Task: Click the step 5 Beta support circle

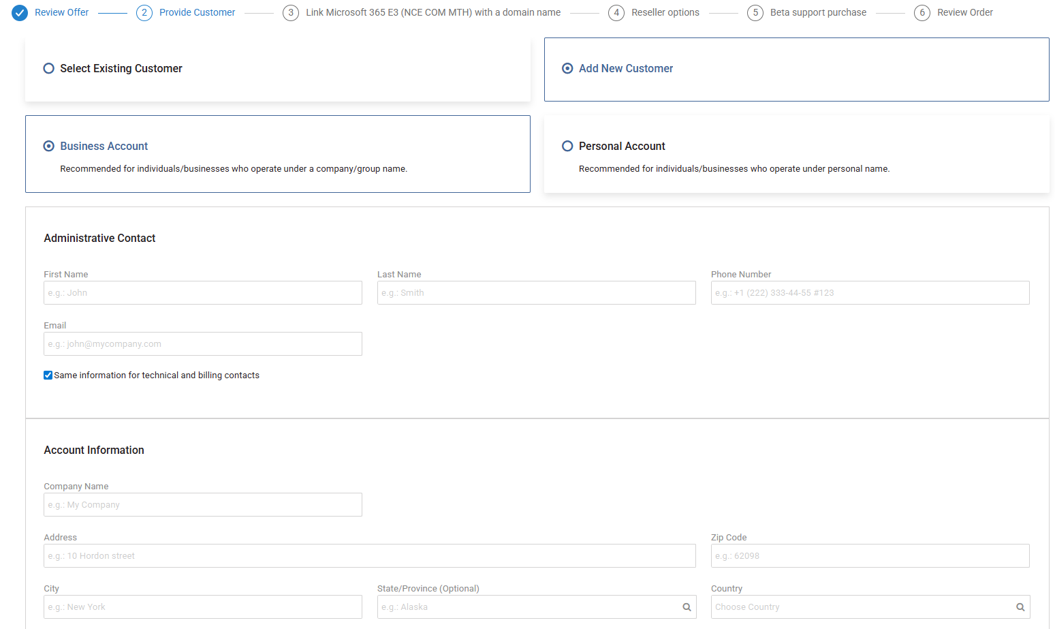Action: [755, 13]
